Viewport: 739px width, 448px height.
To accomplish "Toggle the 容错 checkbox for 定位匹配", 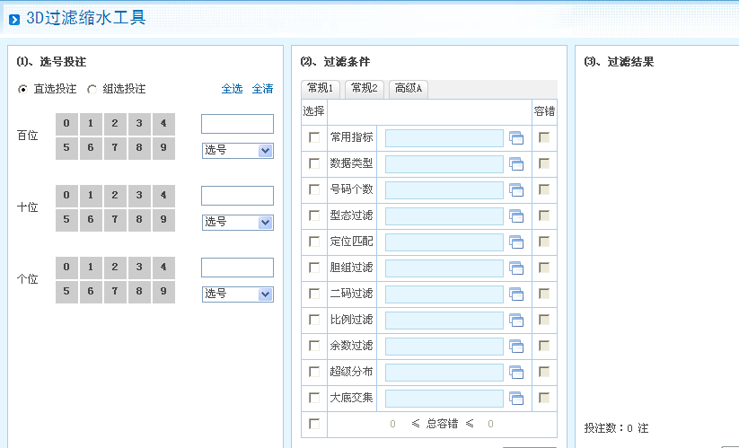I will coord(544,242).
